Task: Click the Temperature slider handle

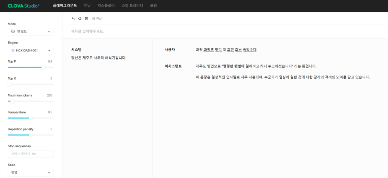Action: tap(31, 118)
